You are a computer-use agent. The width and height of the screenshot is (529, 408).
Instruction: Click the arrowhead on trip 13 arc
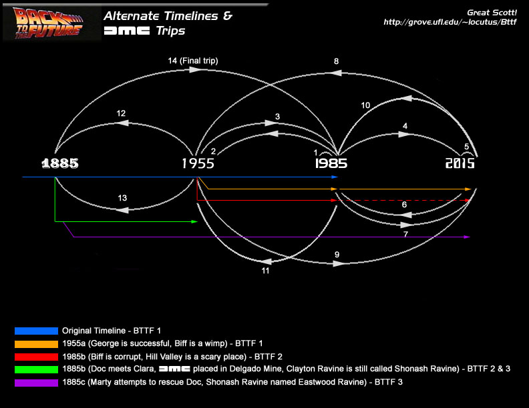(x=122, y=210)
